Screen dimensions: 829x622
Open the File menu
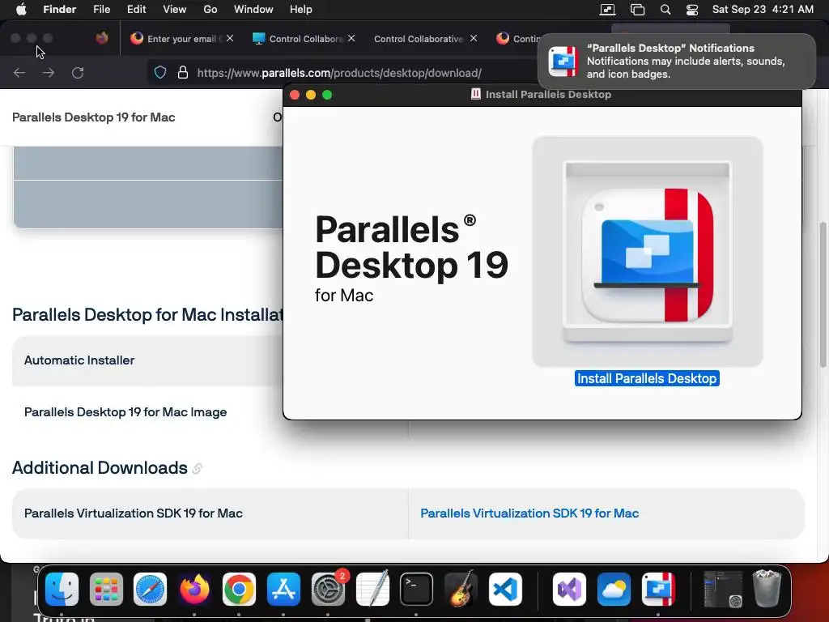[x=101, y=10]
